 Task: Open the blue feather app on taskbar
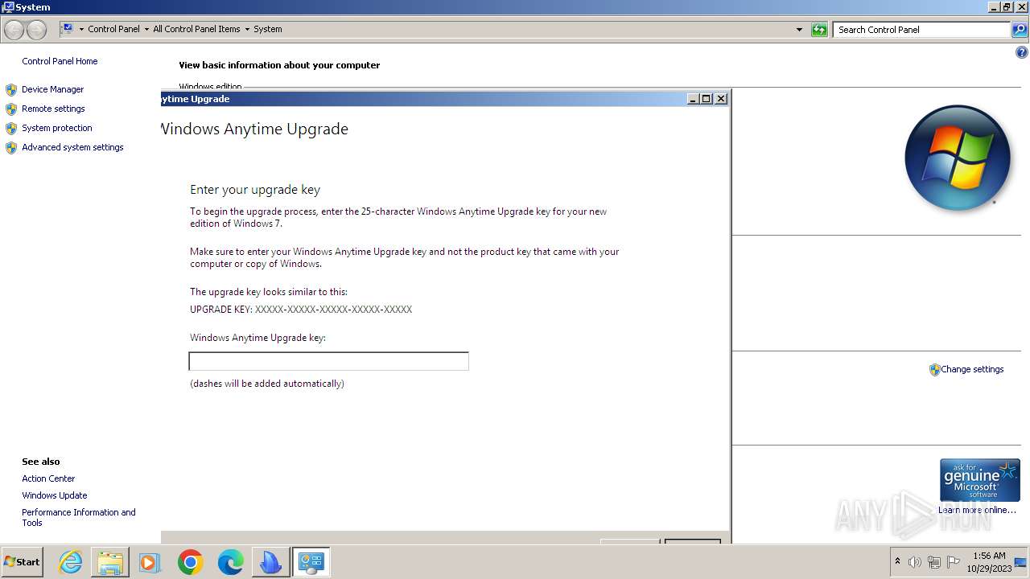pyautogui.click(x=270, y=562)
